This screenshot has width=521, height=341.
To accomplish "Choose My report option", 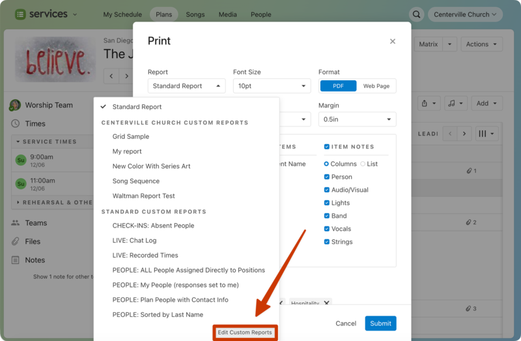I will (186, 151).
